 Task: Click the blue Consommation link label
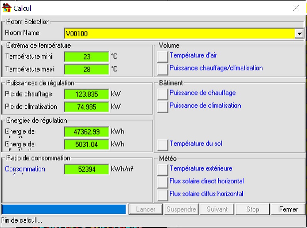[x=25, y=169]
